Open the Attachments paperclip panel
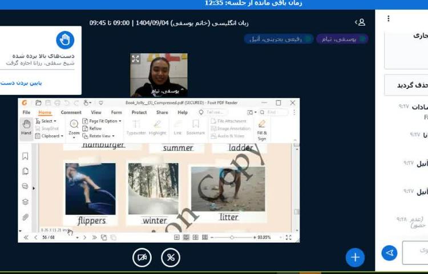 click(25, 217)
